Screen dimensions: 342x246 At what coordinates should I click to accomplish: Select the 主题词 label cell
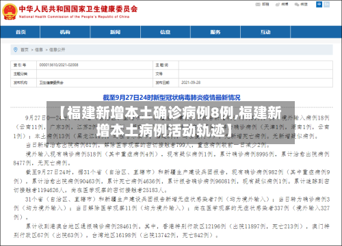coord(166,65)
